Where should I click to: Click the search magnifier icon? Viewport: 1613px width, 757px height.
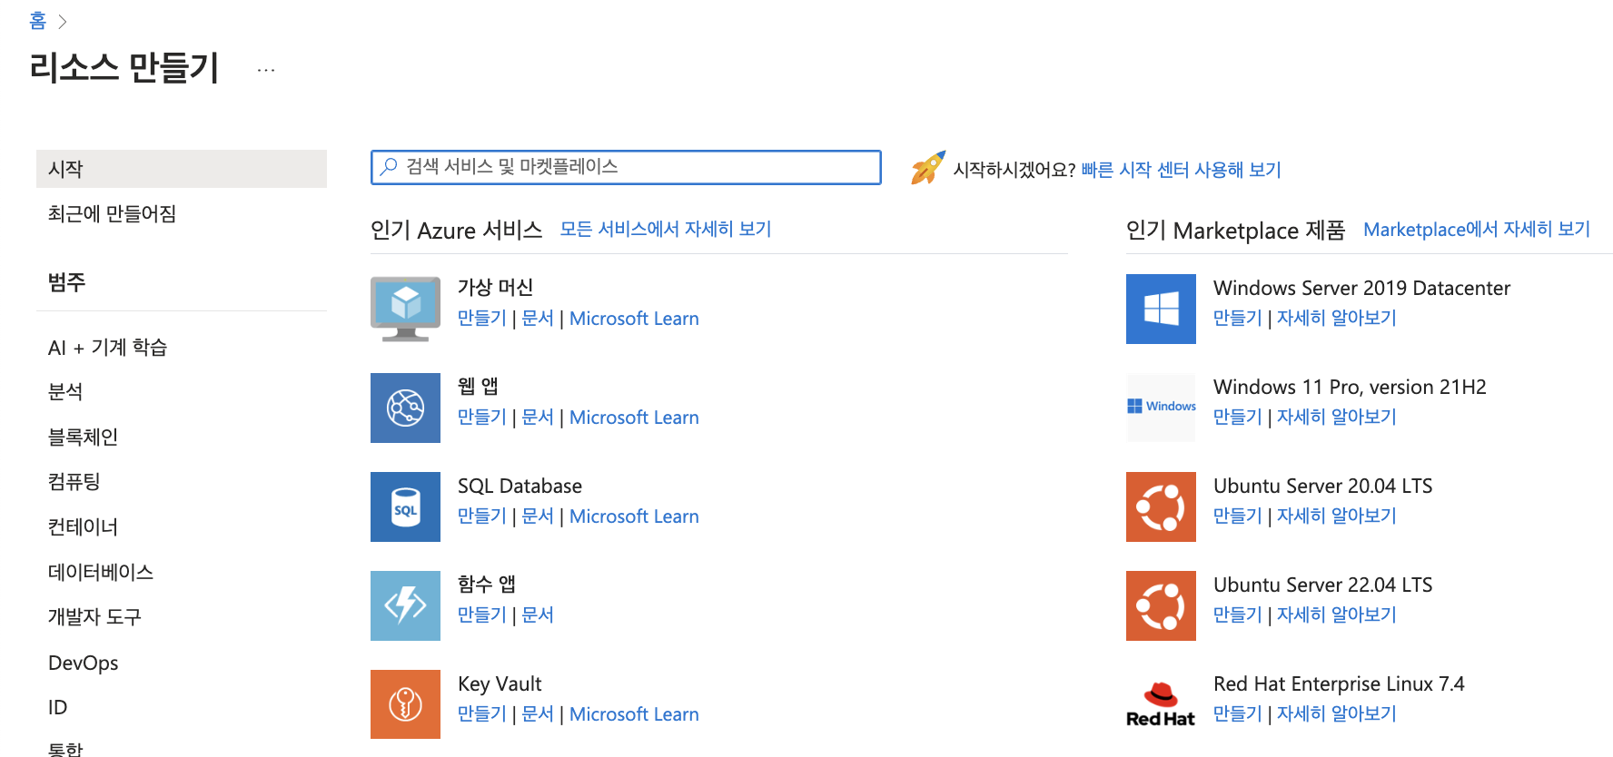(x=389, y=166)
